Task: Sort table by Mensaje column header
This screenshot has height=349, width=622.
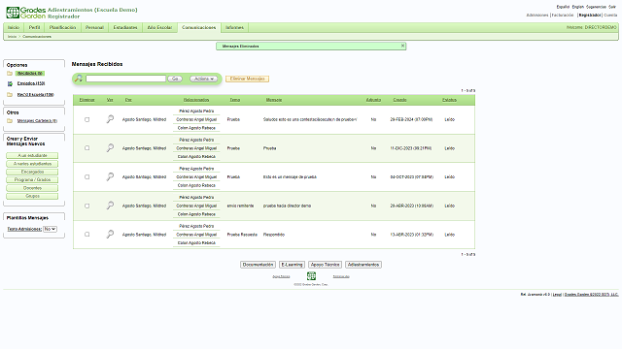Action: [274, 100]
